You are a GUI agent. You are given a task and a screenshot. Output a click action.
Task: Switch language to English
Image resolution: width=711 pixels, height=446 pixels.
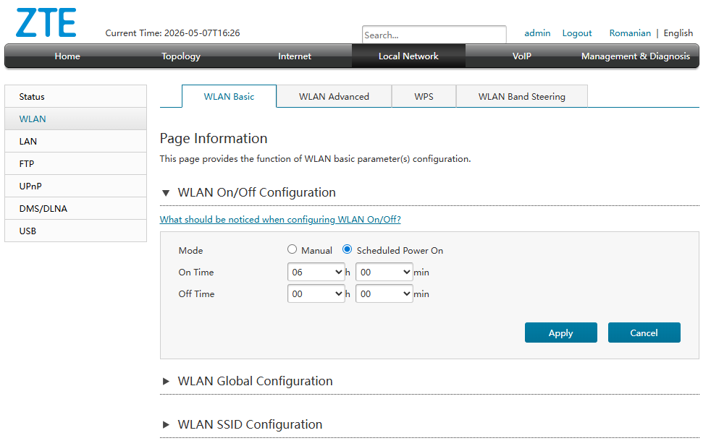(678, 33)
